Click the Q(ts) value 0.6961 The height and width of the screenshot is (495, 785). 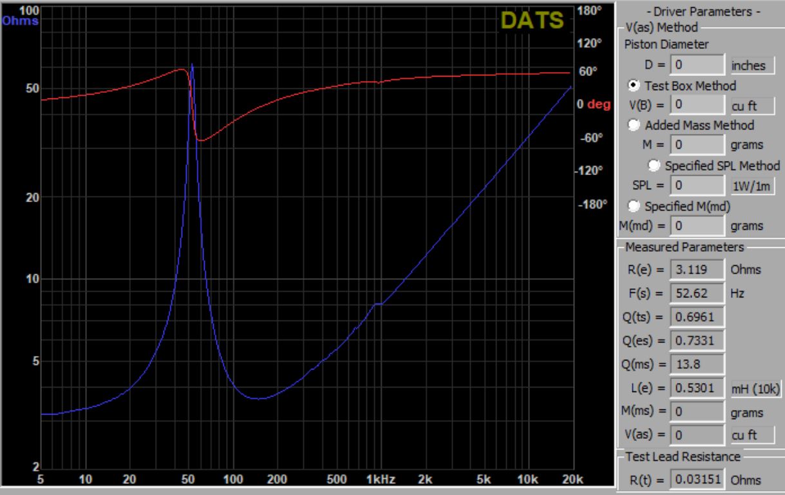(x=697, y=317)
